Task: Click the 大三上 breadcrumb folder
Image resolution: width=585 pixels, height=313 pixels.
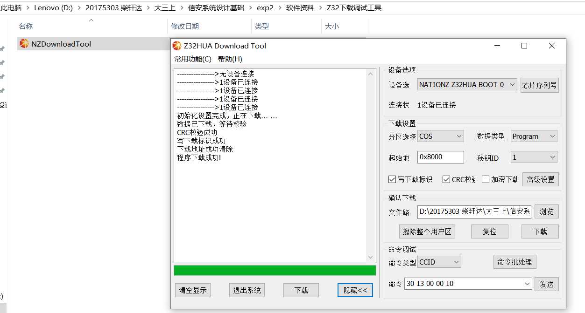Action: pos(164,8)
